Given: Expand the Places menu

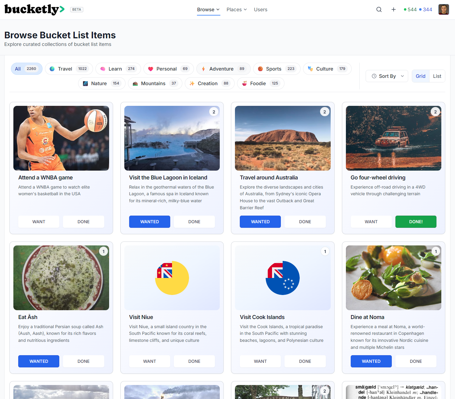Looking at the screenshot, I should tap(237, 9).
